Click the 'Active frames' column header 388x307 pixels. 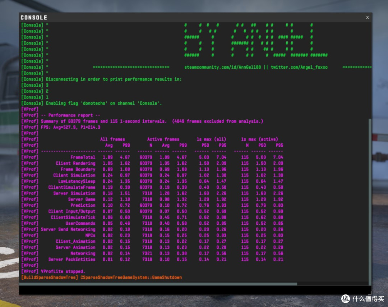[x=163, y=139]
